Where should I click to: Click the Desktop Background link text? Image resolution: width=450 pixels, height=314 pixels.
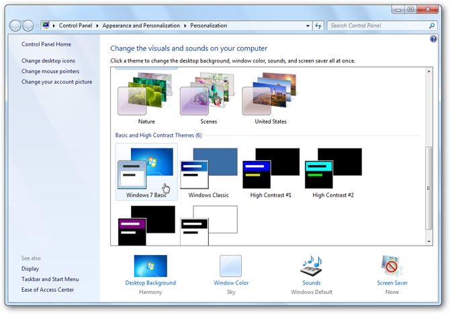(x=150, y=282)
